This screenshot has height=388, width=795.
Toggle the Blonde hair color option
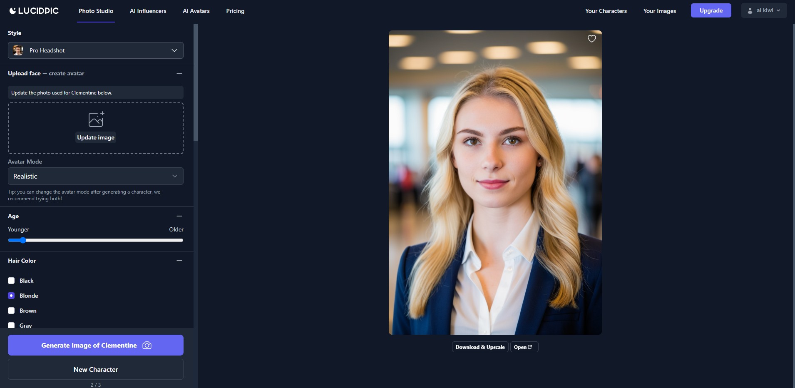pos(11,296)
